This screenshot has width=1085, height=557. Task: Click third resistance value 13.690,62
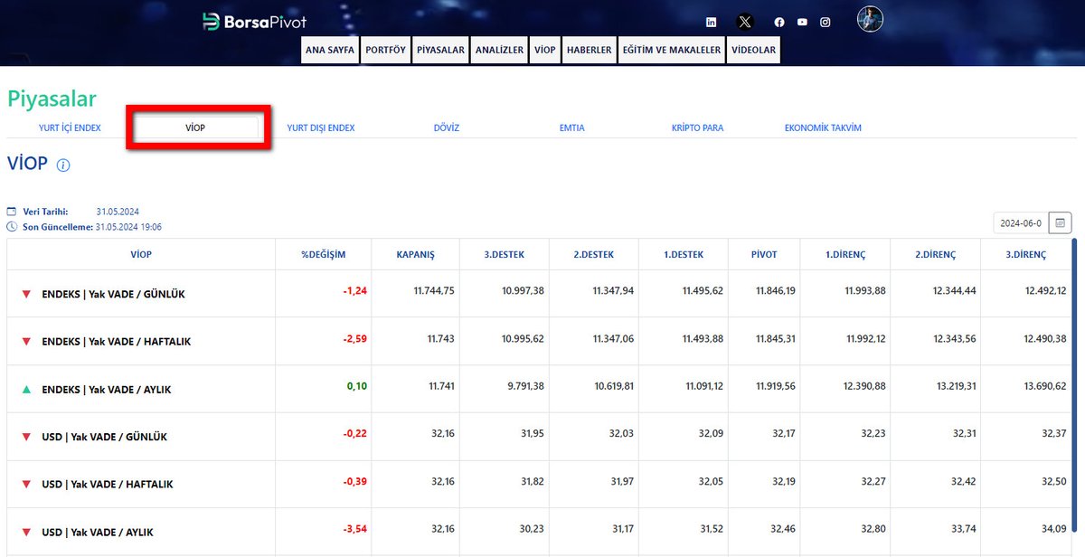[x=1044, y=386]
